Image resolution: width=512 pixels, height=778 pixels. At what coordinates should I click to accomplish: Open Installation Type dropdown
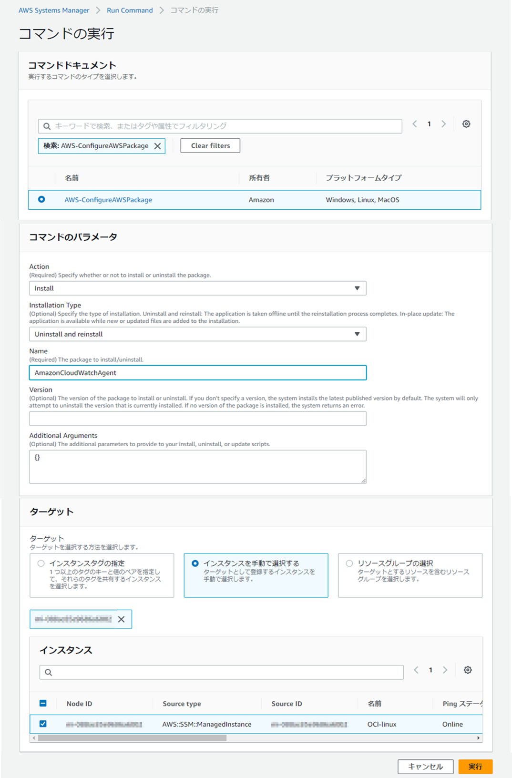pos(198,334)
